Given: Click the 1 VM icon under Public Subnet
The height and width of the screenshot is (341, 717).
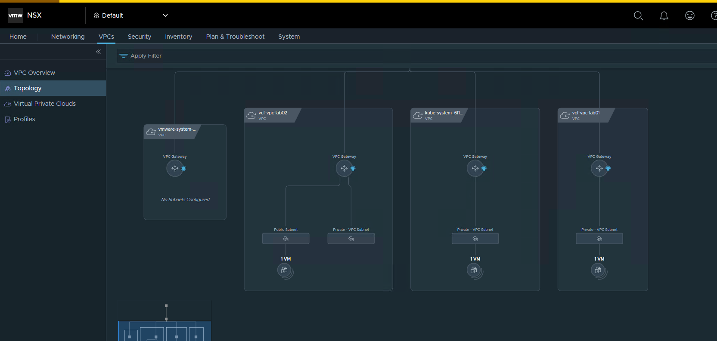Looking at the screenshot, I should [284, 270].
